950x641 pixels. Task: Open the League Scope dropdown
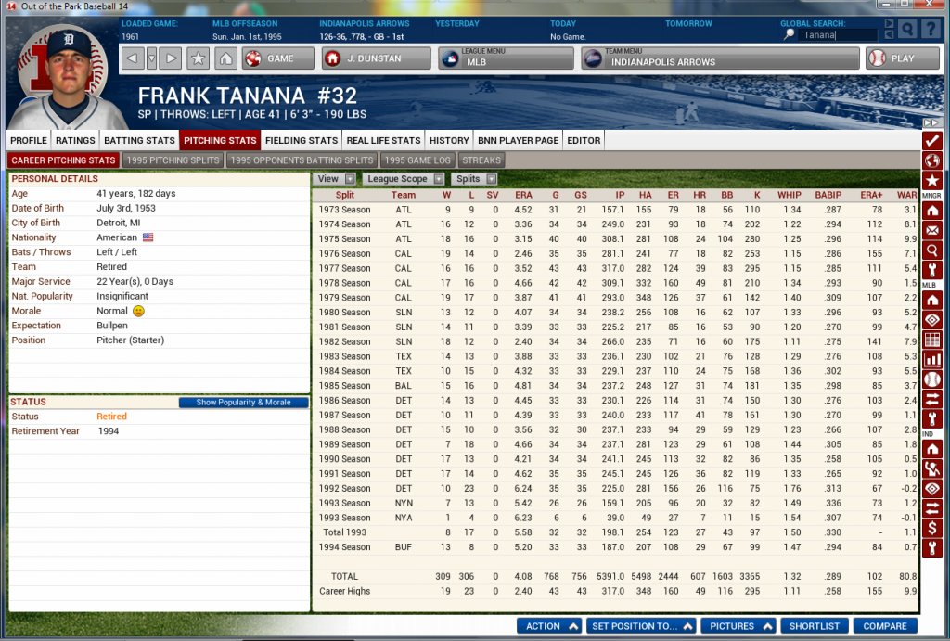404,179
